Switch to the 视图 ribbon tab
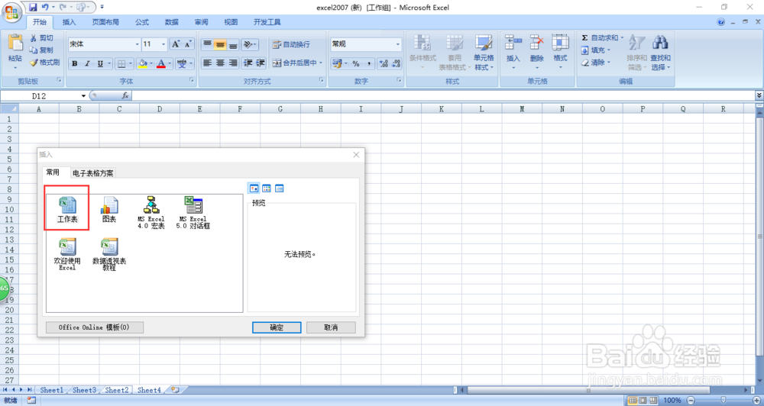The width and height of the screenshot is (764, 406). [x=231, y=22]
